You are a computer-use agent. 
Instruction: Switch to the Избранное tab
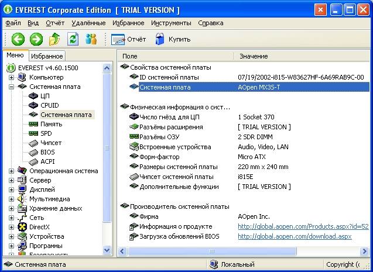click(47, 56)
